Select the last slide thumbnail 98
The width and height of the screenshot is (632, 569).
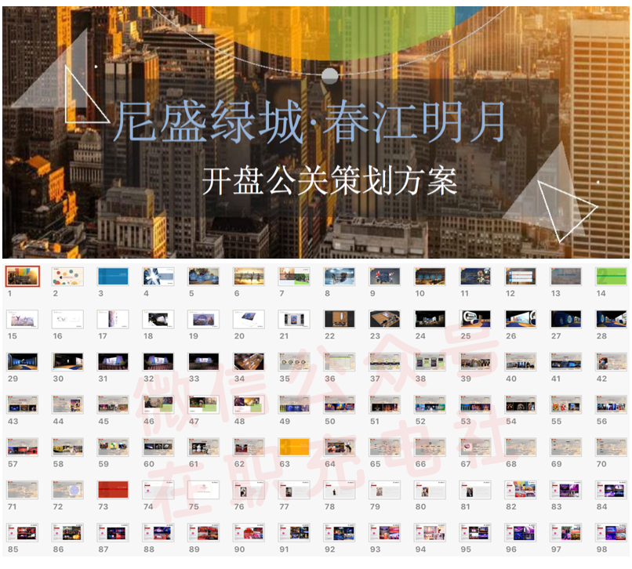pyautogui.click(x=612, y=533)
